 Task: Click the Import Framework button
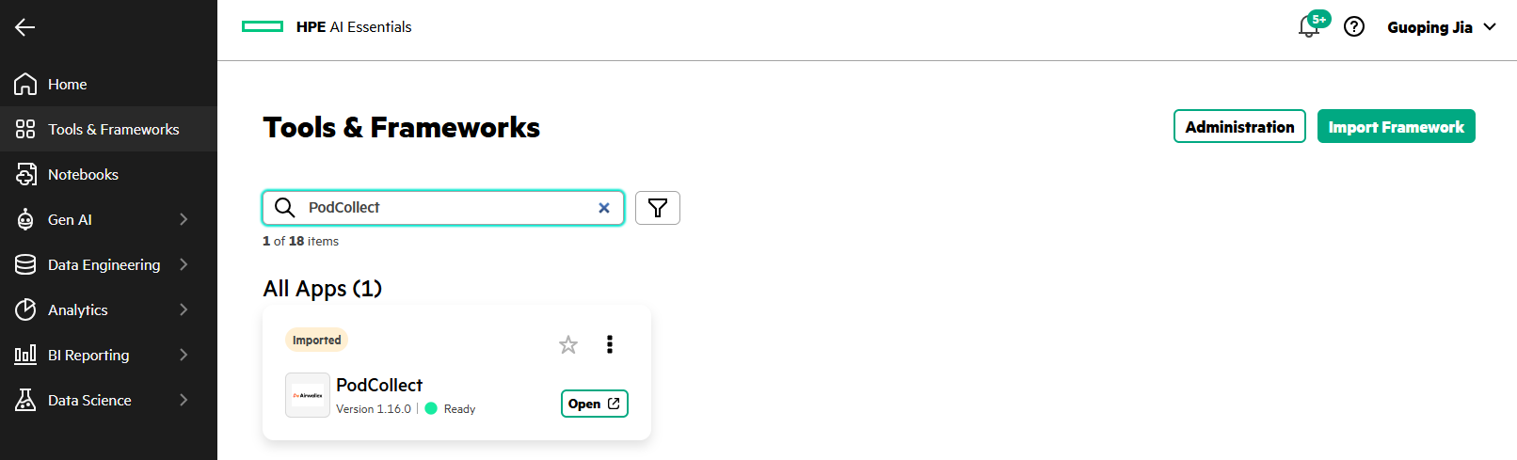coord(1397,127)
